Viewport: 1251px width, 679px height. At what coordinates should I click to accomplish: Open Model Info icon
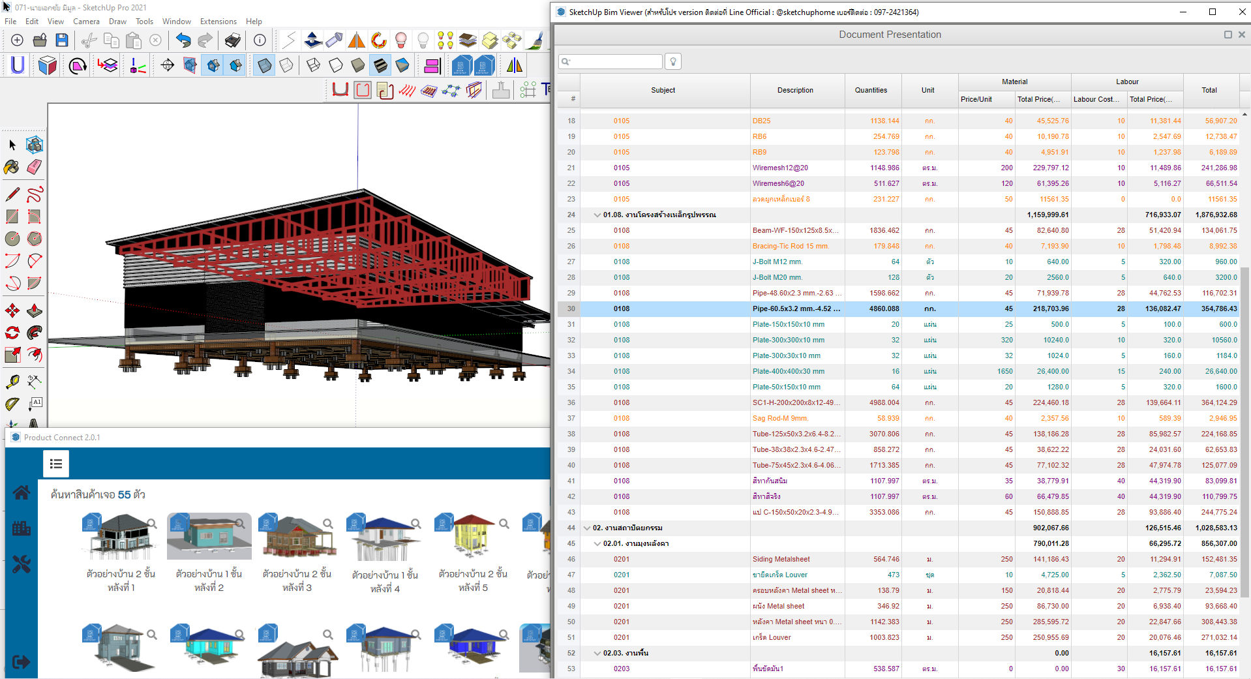(x=260, y=40)
